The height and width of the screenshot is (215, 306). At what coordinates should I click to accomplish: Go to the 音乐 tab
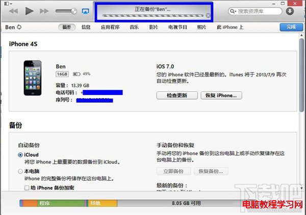(x=134, y=27)
